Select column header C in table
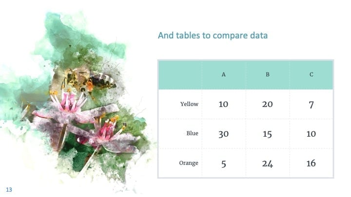 (312, 74)
